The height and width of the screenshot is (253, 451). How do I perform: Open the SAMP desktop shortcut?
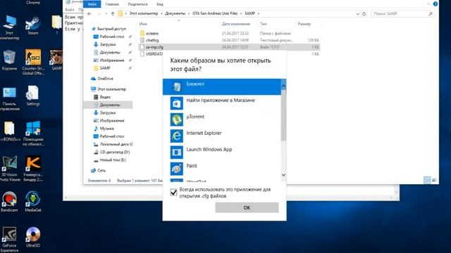[56, 60]
